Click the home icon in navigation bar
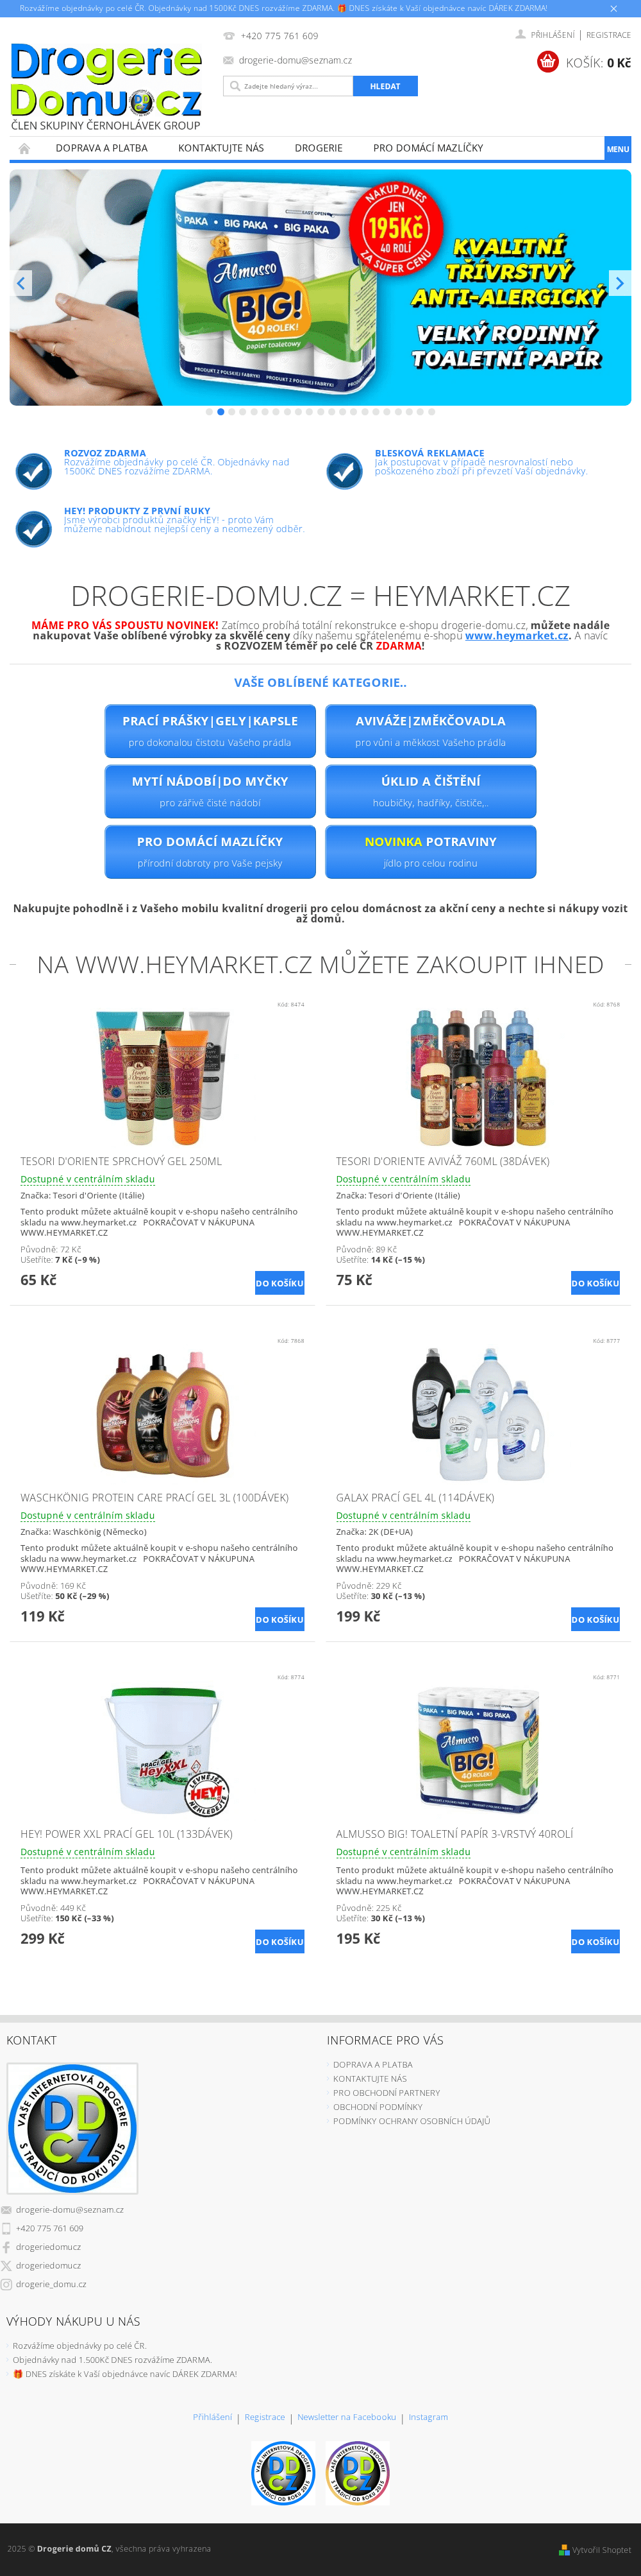The height and width of the screenshot is (2576, 641). coord(24,148)
